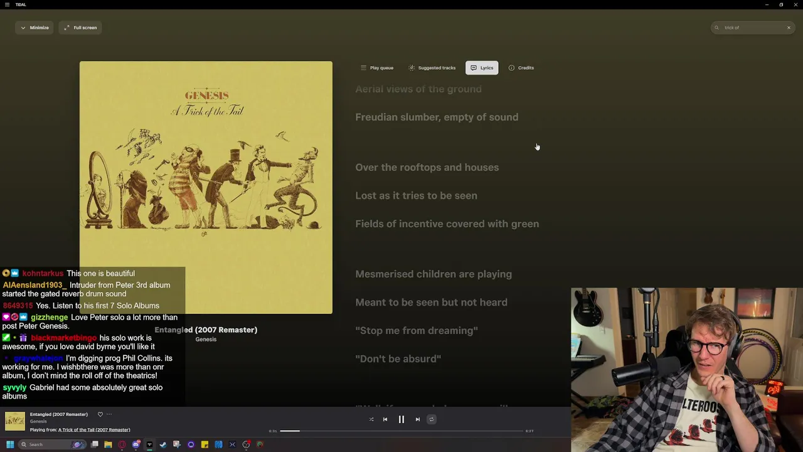Image resolution: width=803 pixels, height=452 pixels.
Task: Jump to lyric 'Meant to be seen but not heard'
Action: tap(432, 303)
